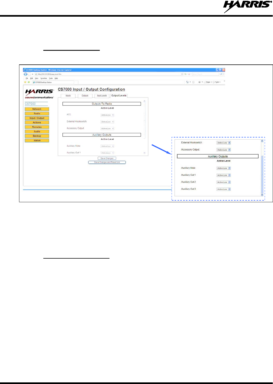The height and width of the screenshot is (384, 273).
Task: Click the browser refresh icon
Action: click(185, 74)
